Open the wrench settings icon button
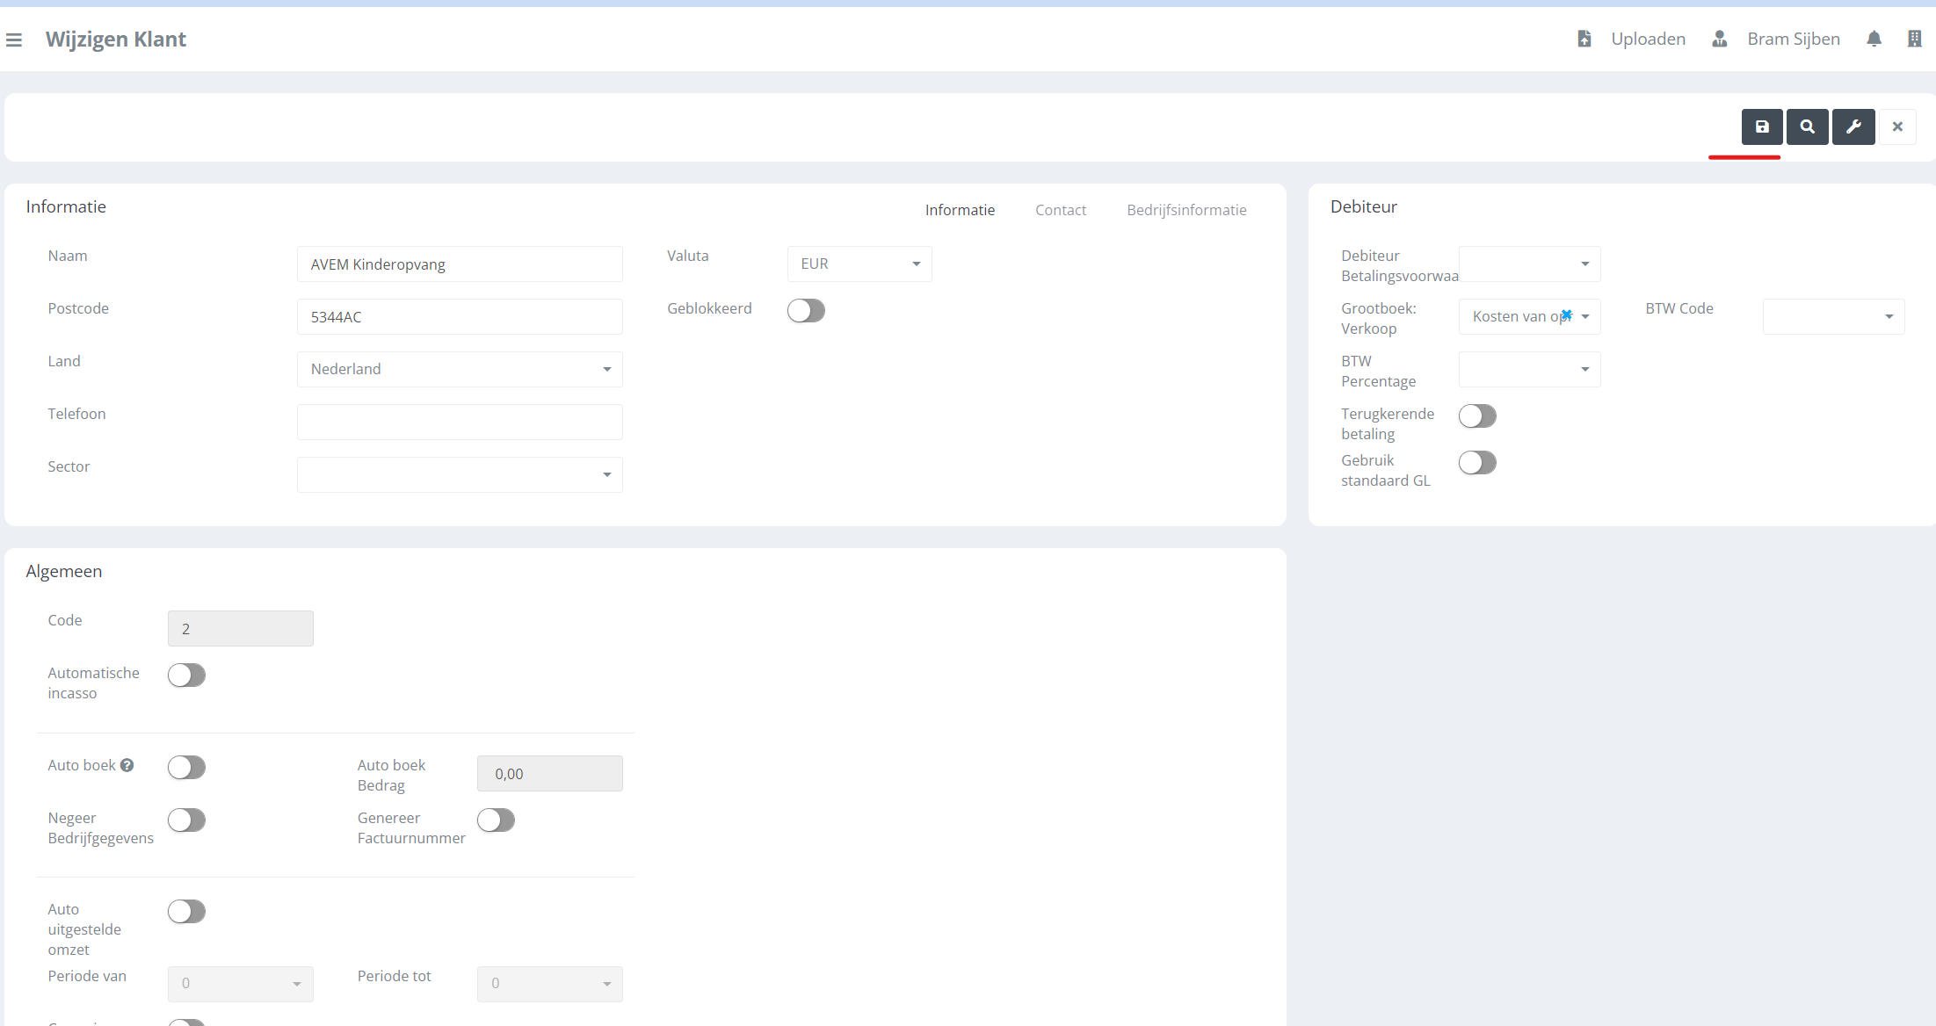1936x1026 pixels. (1853, 127)
